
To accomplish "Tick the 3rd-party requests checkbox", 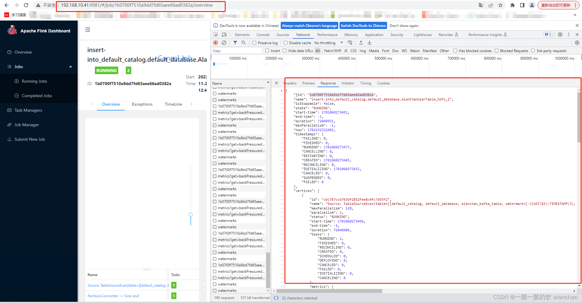I will (x=533, y=51).
